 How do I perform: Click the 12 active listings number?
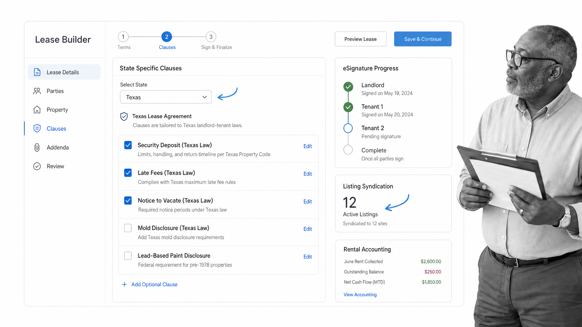click(x=350, y=202)
